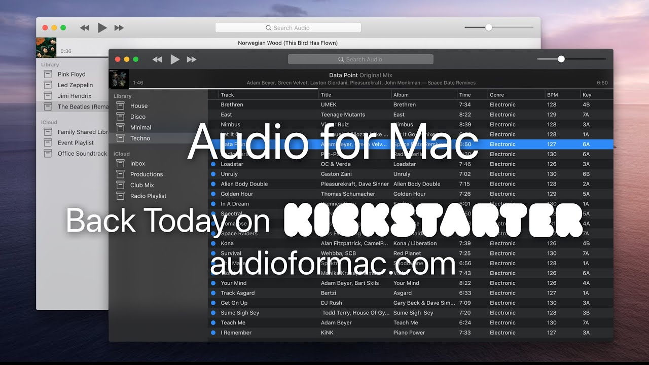This screenshot has height=365, width=649.
Task: Click album Piano Power
Action: point(409,333)
